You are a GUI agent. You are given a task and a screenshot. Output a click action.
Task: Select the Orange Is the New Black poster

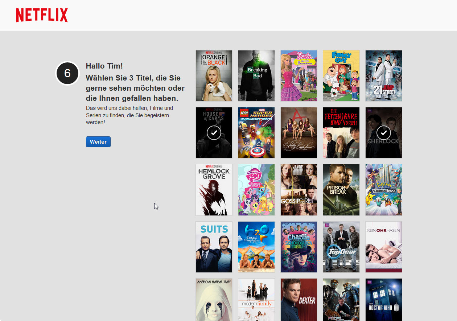pyautogui.click(x=214, y=75)
